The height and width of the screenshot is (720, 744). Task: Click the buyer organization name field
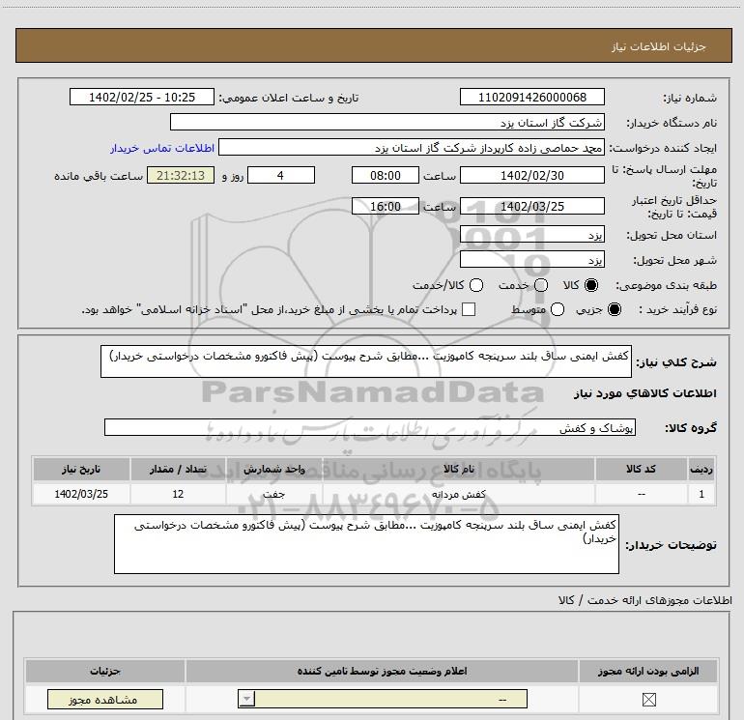coord(387,122)
